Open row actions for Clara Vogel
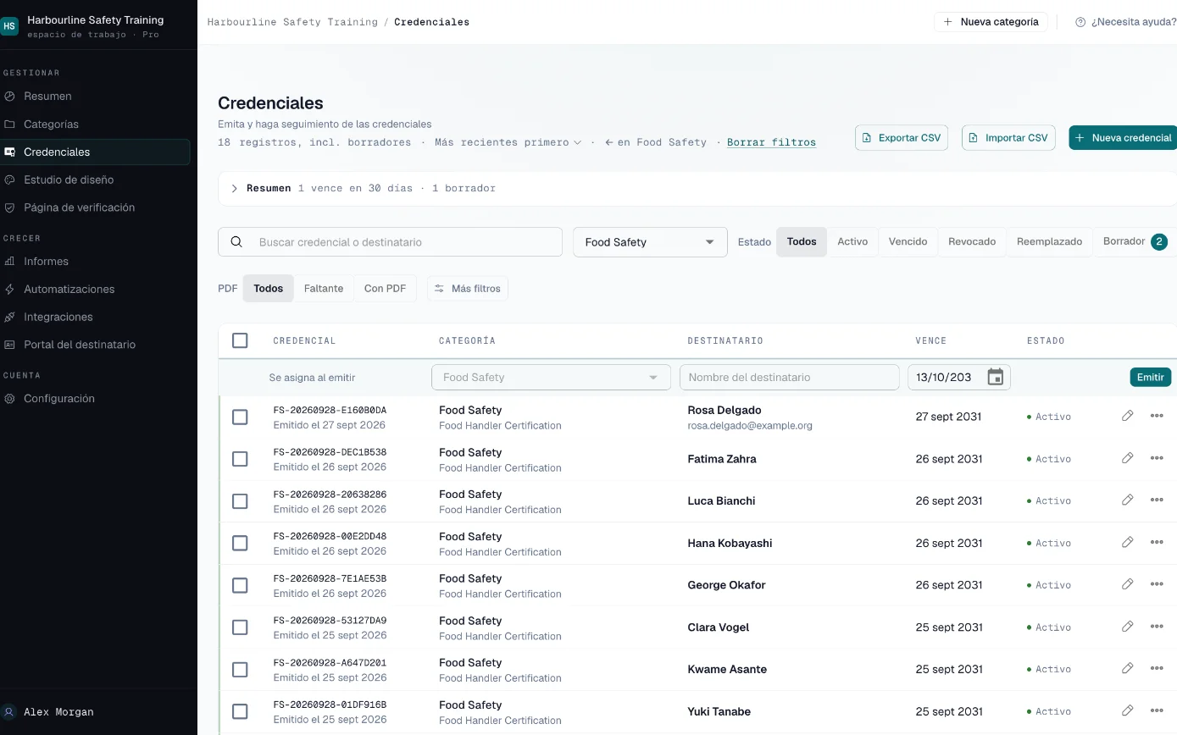The height and width of the screenshot is (735, 1177). click(x=1157, y=627)
